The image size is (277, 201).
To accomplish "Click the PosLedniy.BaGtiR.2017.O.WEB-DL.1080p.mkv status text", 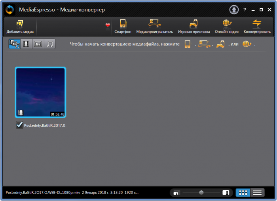I will tap(43, 193).
